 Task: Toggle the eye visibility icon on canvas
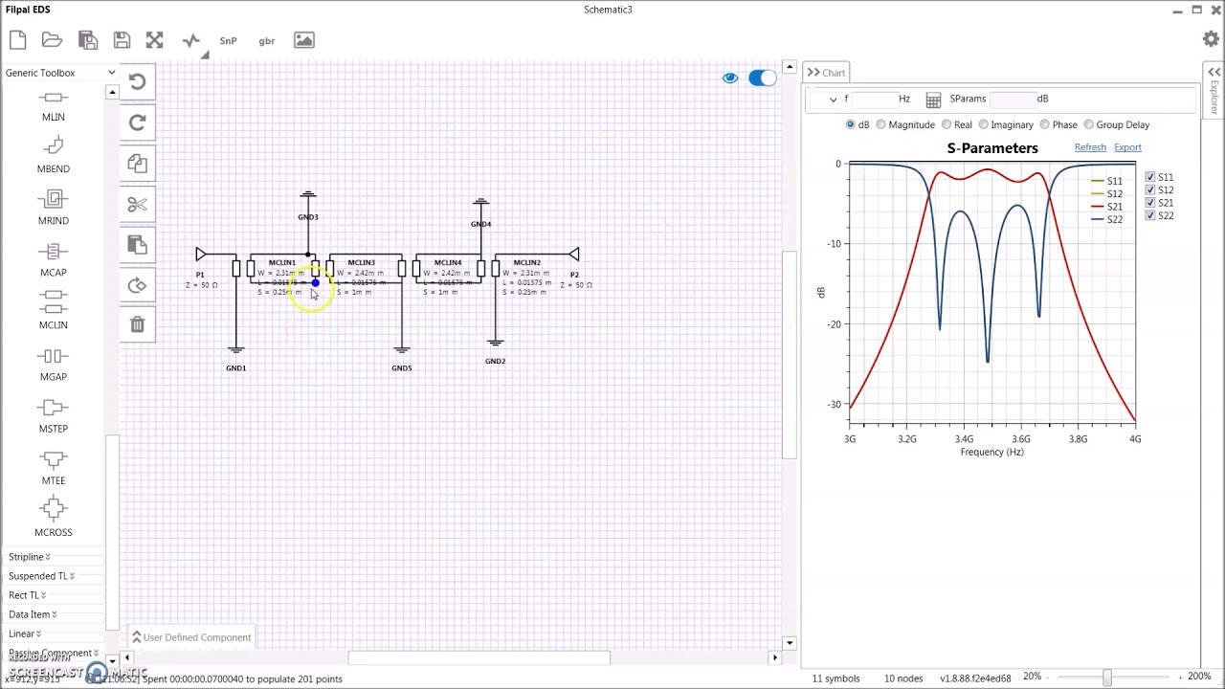730,78
